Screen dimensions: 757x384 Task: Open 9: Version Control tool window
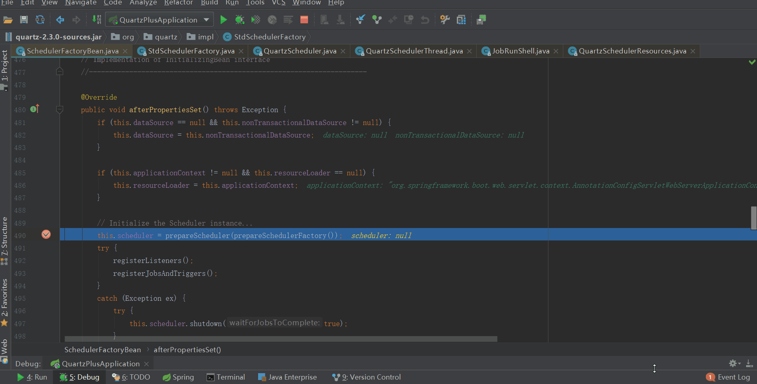click(366, 377)
